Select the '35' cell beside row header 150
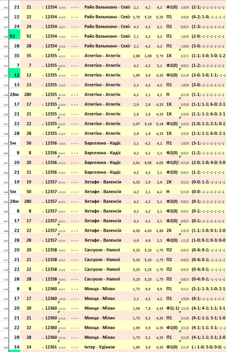Viewport: 226px width, 352px height. [17, 56]
